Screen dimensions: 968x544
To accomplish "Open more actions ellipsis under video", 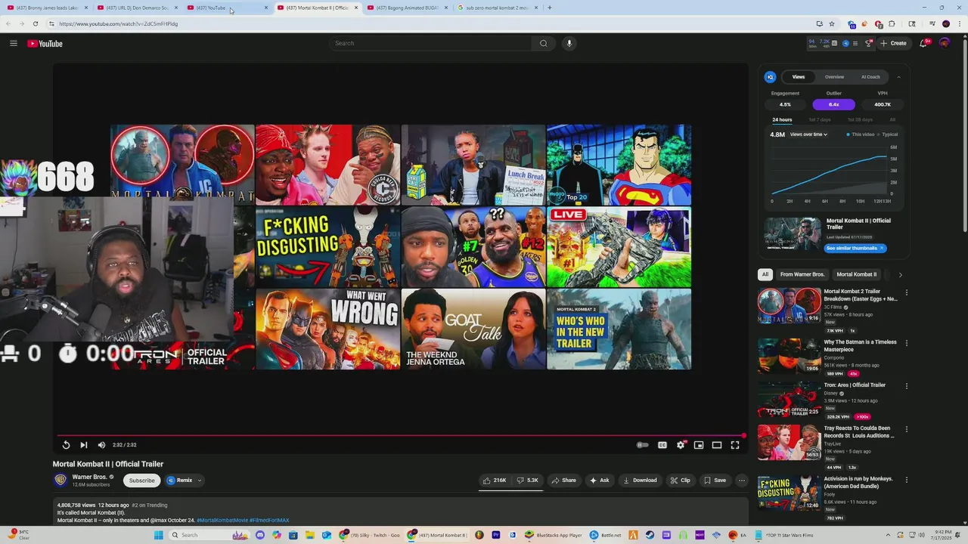I will [x=742, y=480].
